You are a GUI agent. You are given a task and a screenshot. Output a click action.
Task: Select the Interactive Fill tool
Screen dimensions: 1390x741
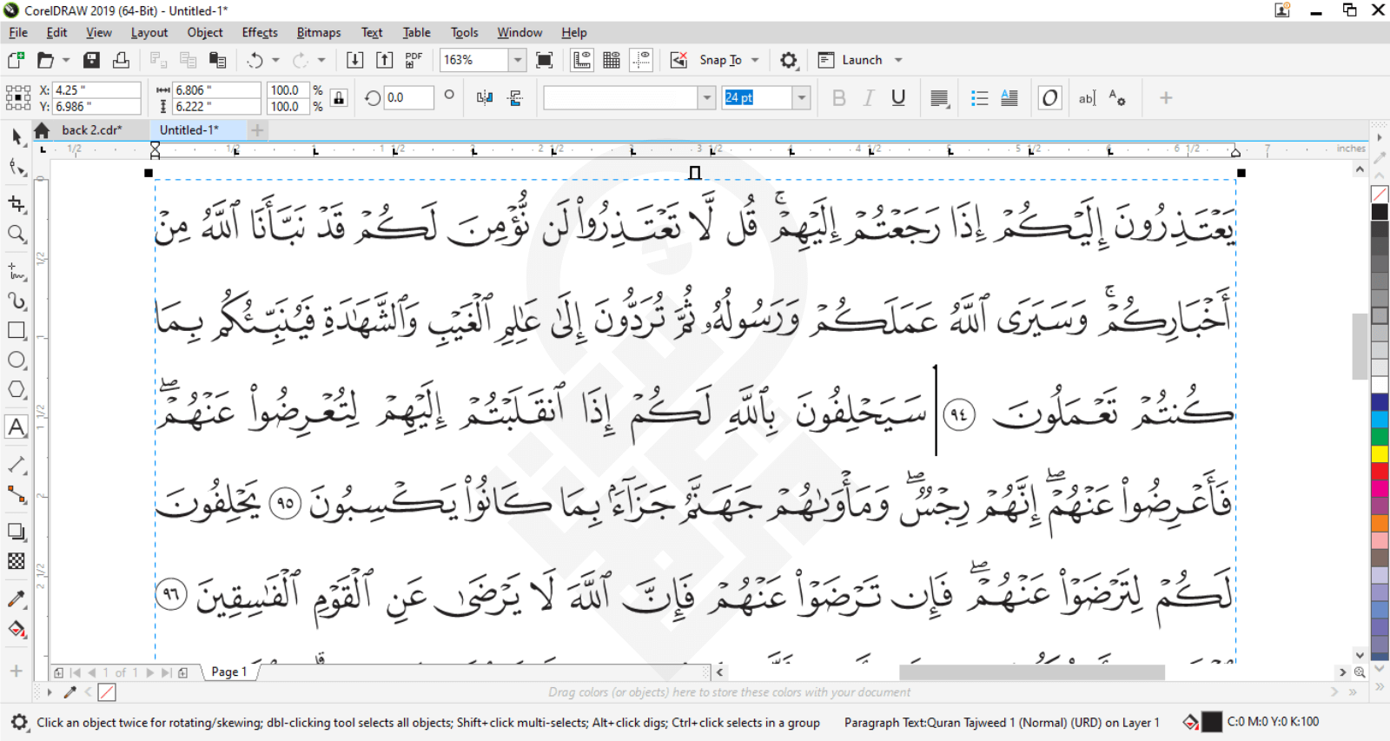coord(17,629)
